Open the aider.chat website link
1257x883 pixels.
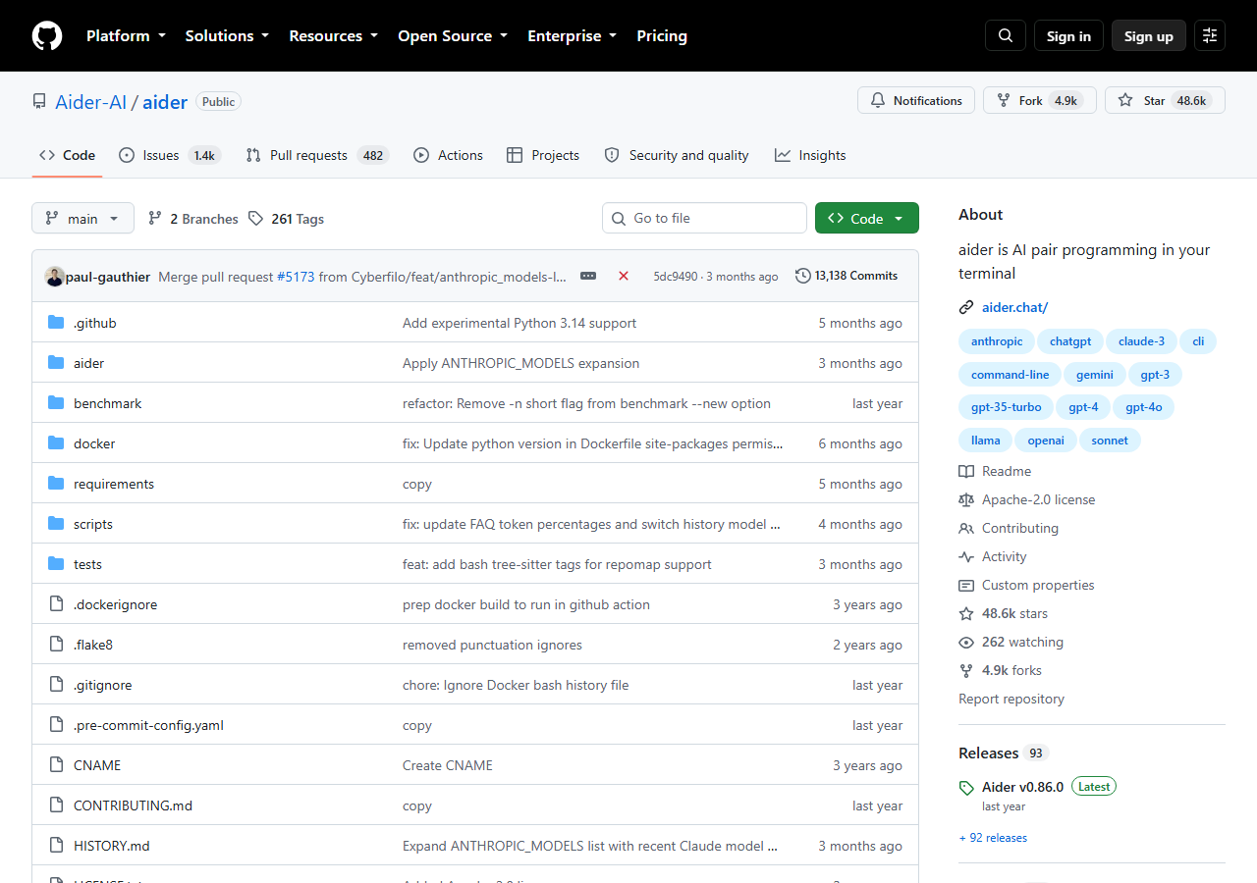(1015, 307)
